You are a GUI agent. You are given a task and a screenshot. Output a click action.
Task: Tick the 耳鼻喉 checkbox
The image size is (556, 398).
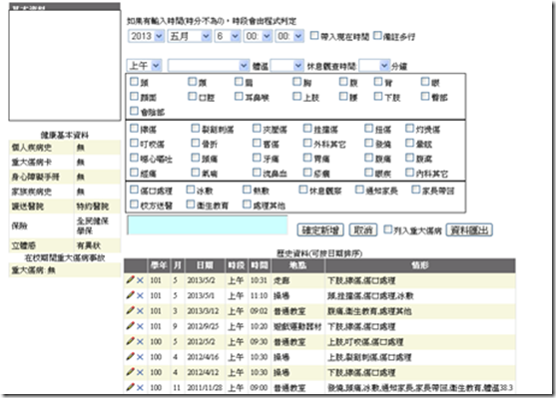239,96
